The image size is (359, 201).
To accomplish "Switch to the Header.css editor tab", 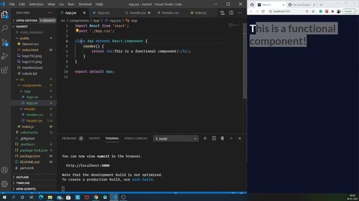I will [170, 13].
